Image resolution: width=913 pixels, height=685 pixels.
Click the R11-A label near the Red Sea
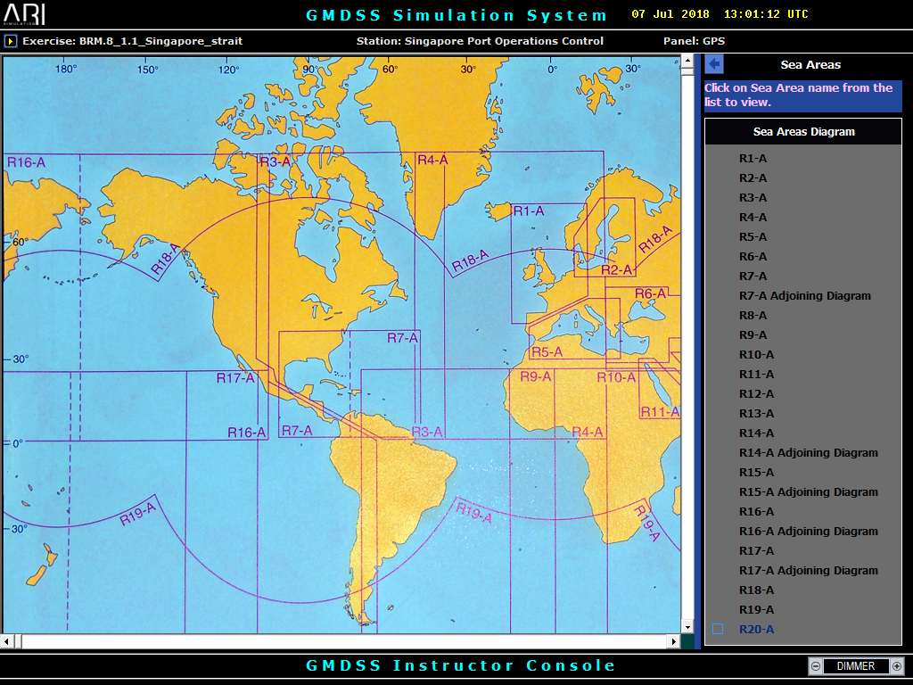(x=660, y=412)
